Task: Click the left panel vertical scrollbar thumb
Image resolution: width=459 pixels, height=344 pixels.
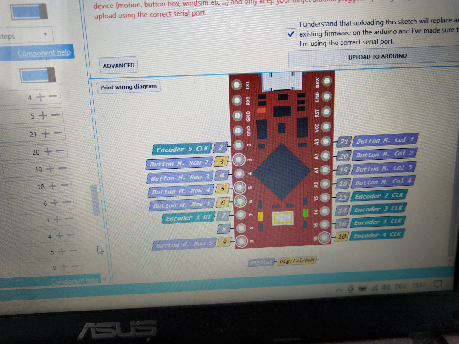Action: tap(95, 200)
